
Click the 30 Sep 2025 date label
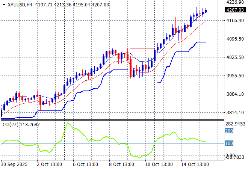tap(15, 164)
